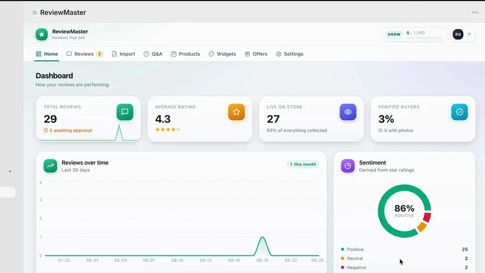Click the Verified Buyers value 3%
This screenshot has width=485, height=273.
point(386,119)
